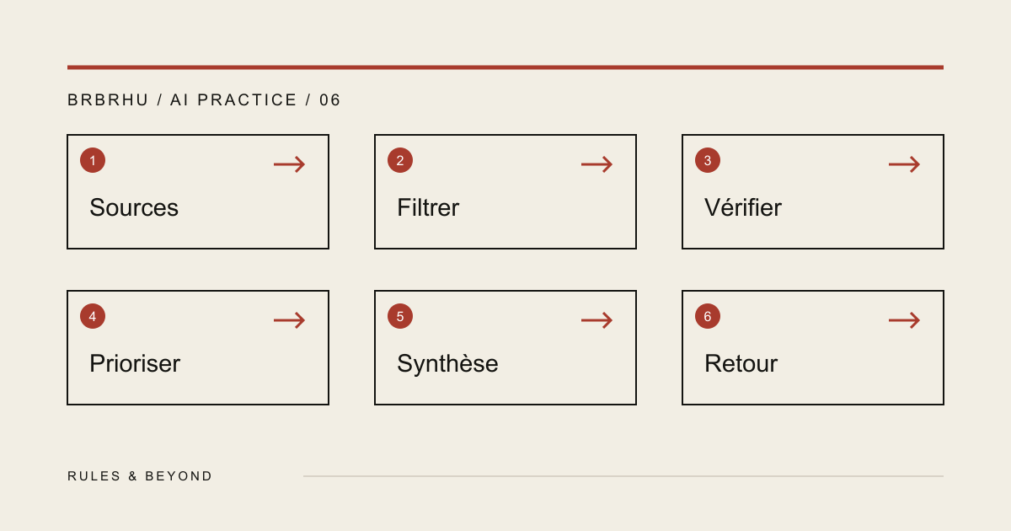Viewport: 1011px width, 531px height.
Task: Select the red number 4 badge
Action: pos(93,316)
